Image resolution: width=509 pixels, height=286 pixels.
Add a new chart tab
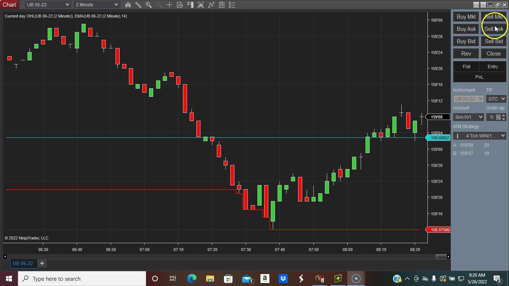(42, 263)
